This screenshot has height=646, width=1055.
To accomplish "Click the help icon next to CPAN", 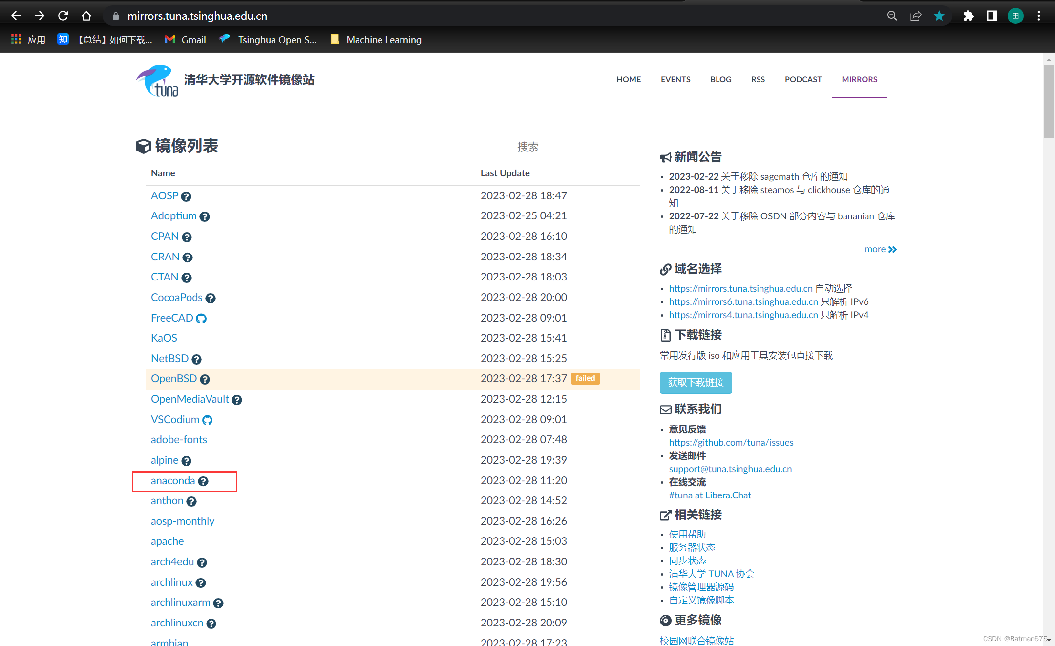I will point(187,237).
